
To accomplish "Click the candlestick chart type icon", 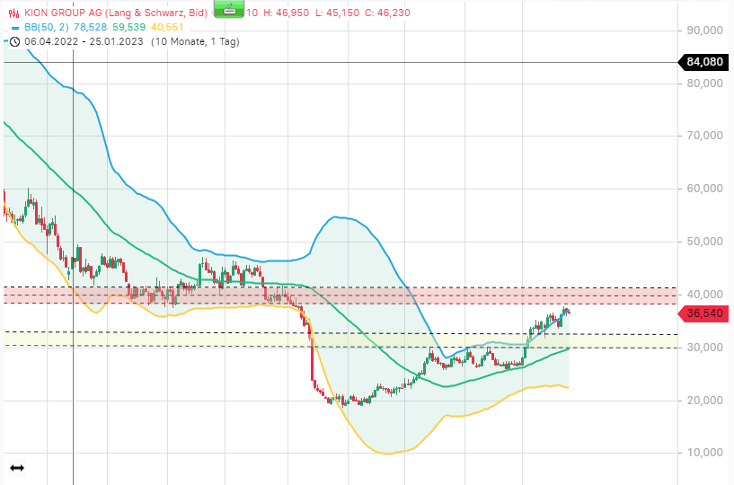I will [x=14, y=13].
